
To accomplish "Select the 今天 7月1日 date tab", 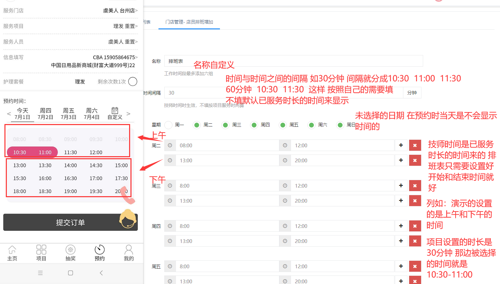I will 23,114.
